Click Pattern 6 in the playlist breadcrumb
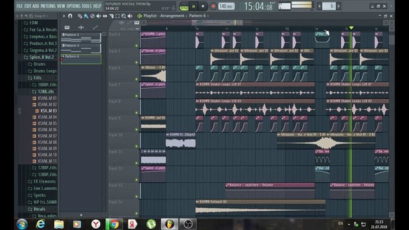This screenshot has height=230, width=409. pyautogui.click(x=197, y=16)
